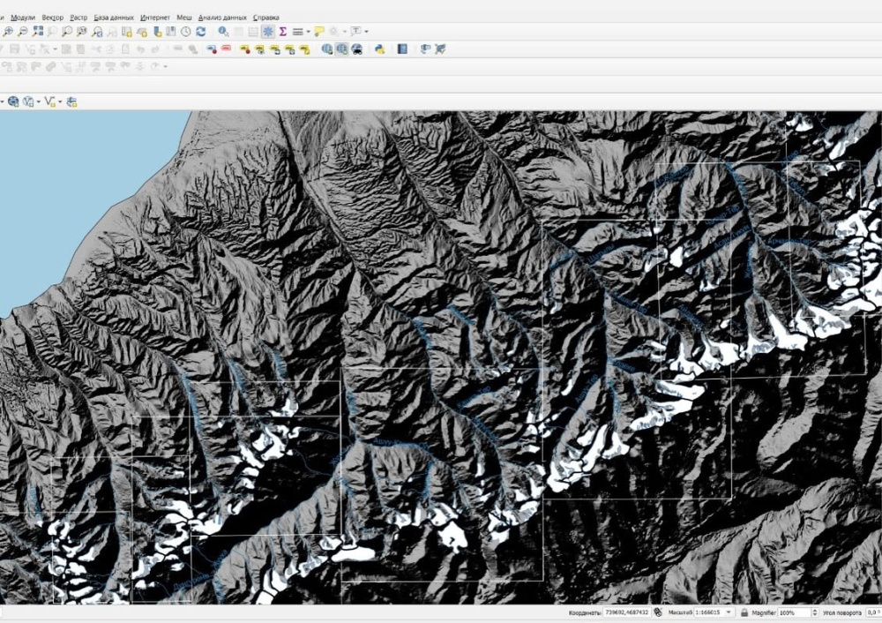
Task: Open layer labeling options icon
Action: pos(212,49)
